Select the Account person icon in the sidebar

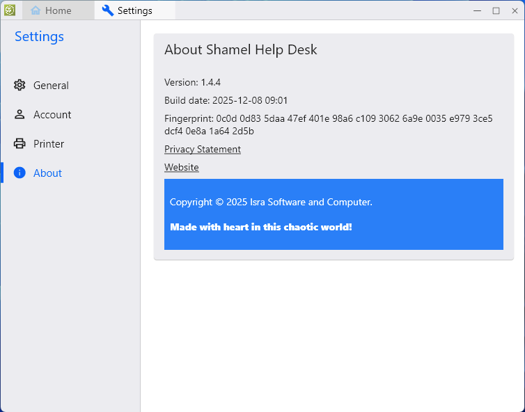click(19, 115)
